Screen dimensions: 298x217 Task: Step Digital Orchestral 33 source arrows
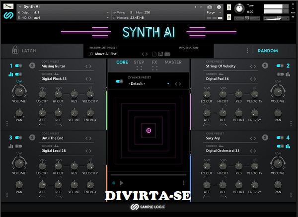coord(253,151)
